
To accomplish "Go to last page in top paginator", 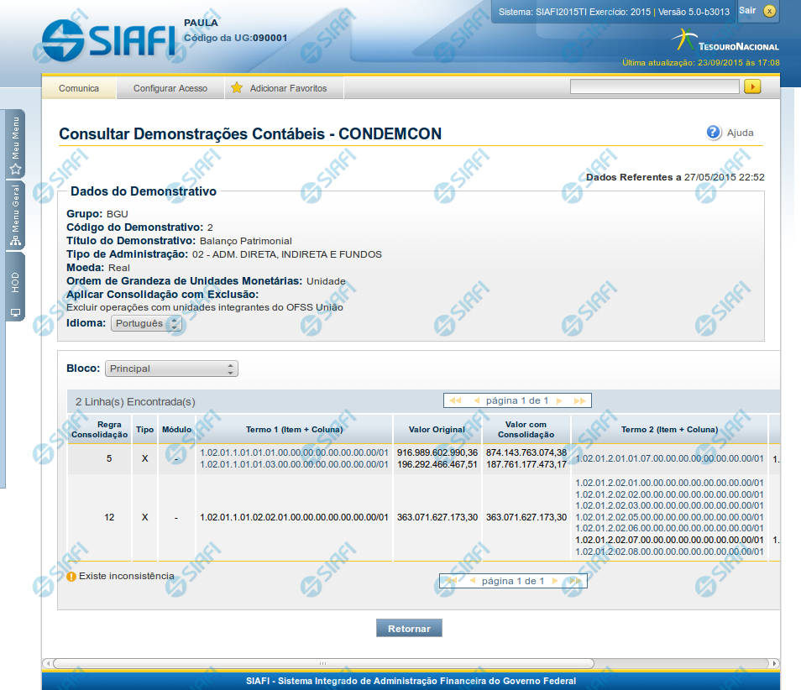I will point(579,400).
